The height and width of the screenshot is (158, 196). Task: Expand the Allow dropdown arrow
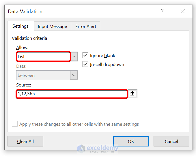coord(74,57)
